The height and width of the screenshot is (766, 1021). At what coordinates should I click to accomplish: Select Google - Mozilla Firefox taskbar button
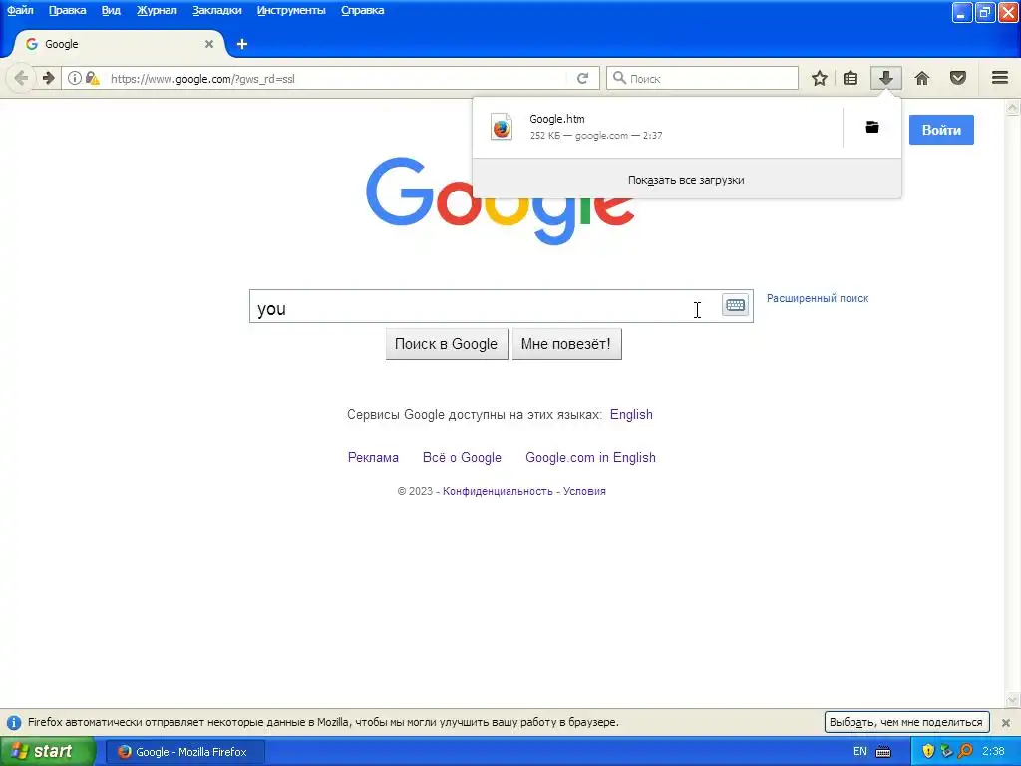coord(184,752)
